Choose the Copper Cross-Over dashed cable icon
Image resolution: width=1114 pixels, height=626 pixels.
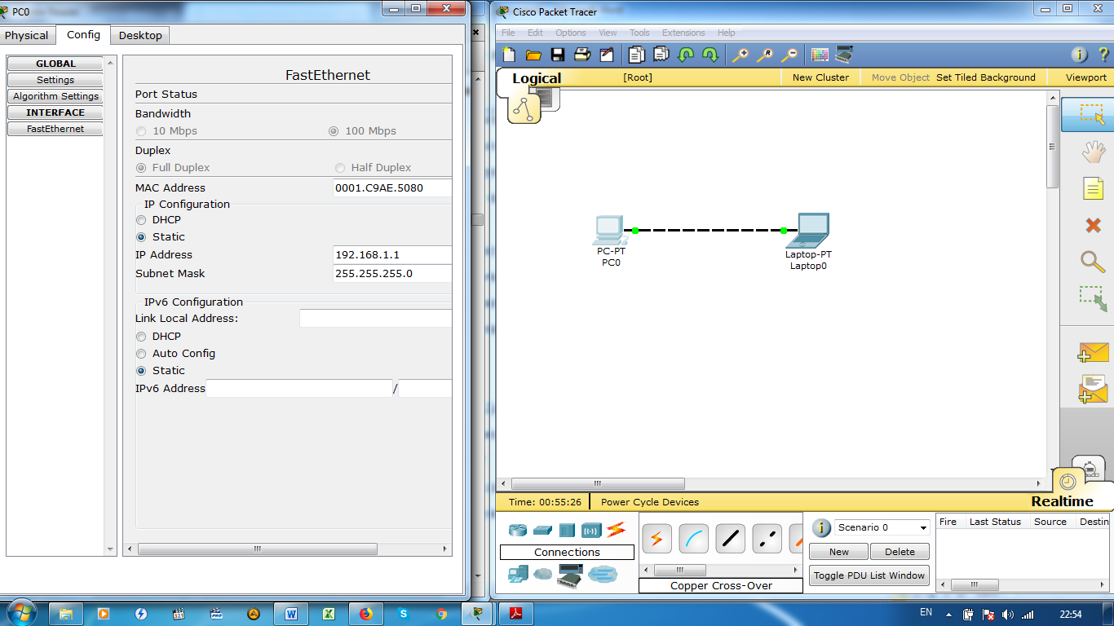[767, 539]
